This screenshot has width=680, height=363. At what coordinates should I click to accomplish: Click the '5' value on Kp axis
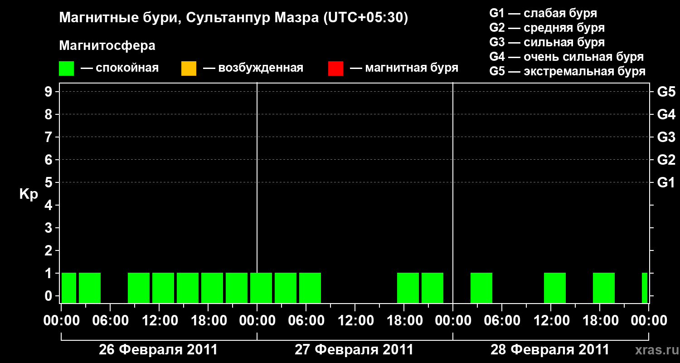tap(49, 182)
